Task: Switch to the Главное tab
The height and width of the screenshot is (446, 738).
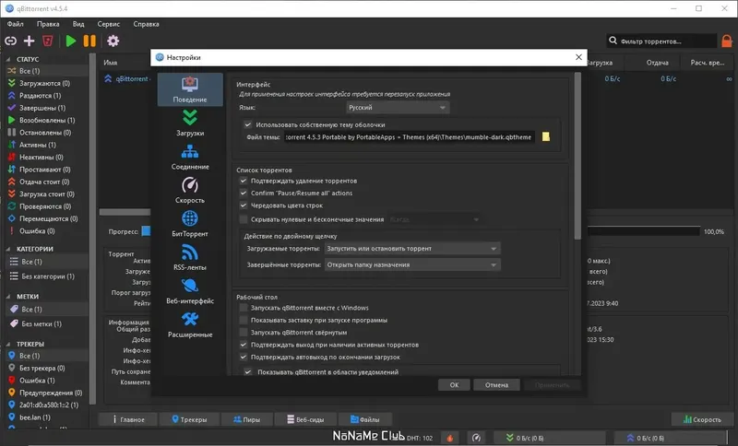Action: (x=128, y=419)
